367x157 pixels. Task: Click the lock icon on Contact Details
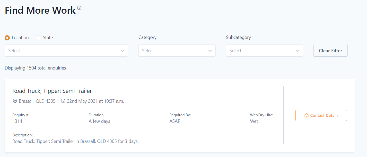tap(306, 116)
